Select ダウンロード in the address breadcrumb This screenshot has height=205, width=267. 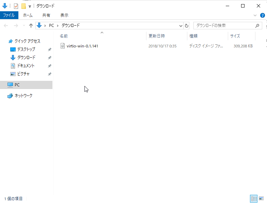point(70,26)
